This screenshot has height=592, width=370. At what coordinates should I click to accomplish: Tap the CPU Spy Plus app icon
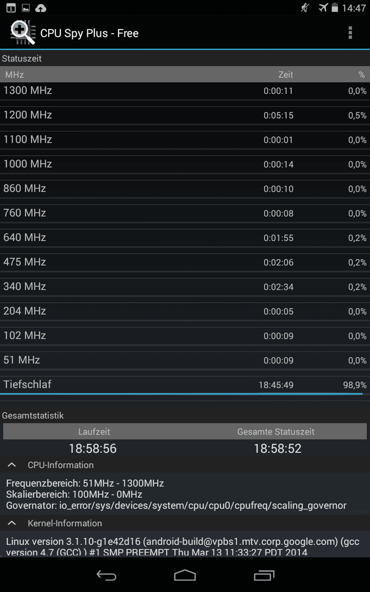click(x=22, y=32)
